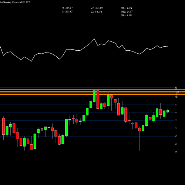
Task: Click the 77 price axis label
Action: [x=176, y=120]
